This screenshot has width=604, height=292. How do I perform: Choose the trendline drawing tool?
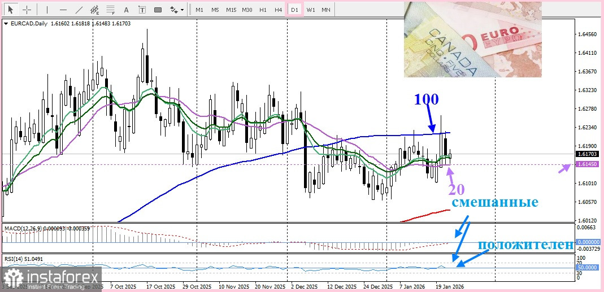pos(79,10)
